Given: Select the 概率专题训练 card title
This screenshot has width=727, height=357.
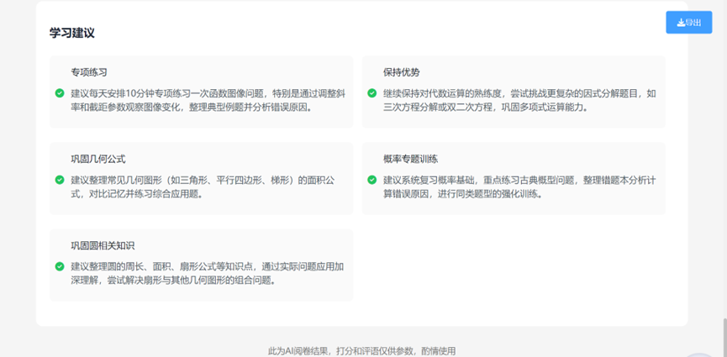Looking at the screenshot, I should click(411, 160).
